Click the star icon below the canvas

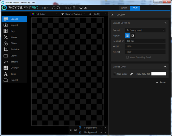71,130
